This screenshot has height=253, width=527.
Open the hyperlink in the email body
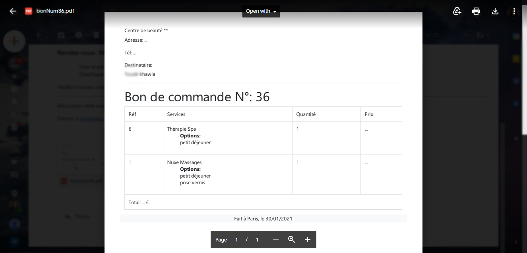pyautogui.click(x=91, y=118)
